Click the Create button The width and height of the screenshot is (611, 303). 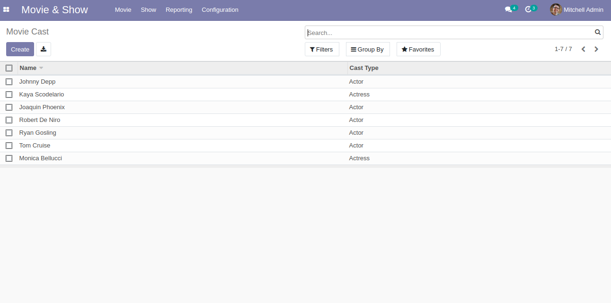pyautogui.click(x=20, y=49)
